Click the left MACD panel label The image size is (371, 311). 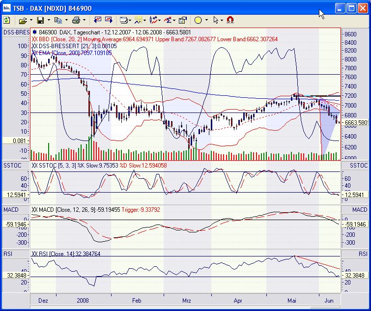[x=11, y=210]
